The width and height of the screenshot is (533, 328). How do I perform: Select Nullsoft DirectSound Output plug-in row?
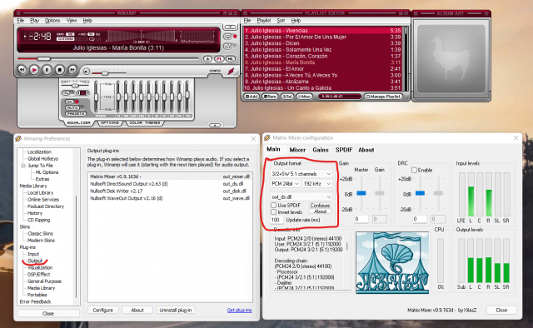170,184
